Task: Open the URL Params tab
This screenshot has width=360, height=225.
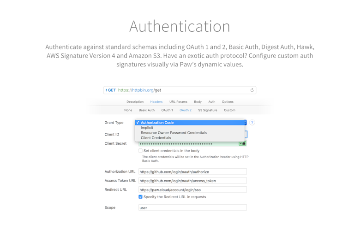Action: 179,101
